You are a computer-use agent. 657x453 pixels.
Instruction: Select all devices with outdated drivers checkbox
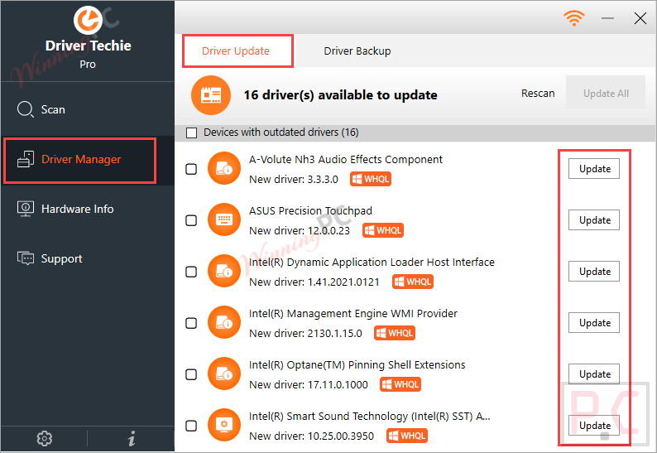click(x=191, y=133)
